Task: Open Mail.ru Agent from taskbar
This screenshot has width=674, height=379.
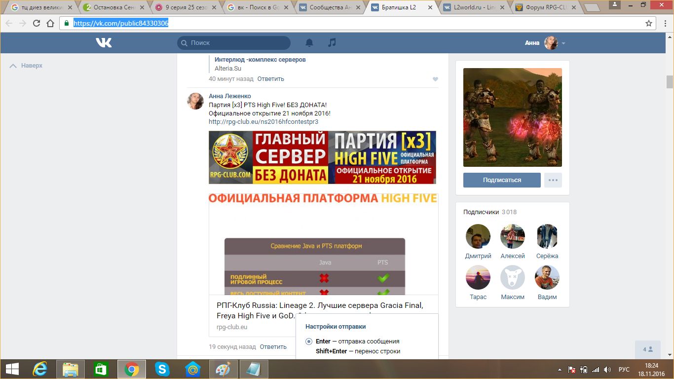Action: point(192,369)
